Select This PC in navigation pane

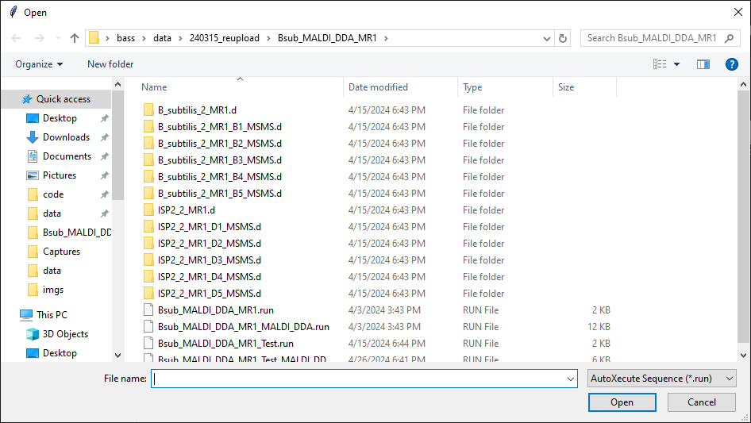pyautogui.click(x=52, y=315)
